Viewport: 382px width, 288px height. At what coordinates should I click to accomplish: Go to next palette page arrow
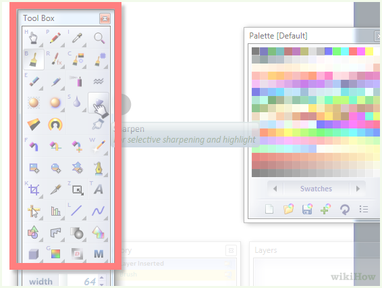[358, 189]
